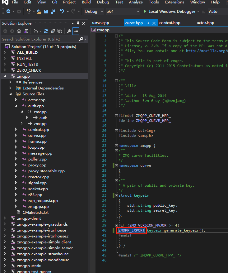Click the New Item toolbar icon
This screenshot has width=228, height=273.
click(x=28, y=12)
